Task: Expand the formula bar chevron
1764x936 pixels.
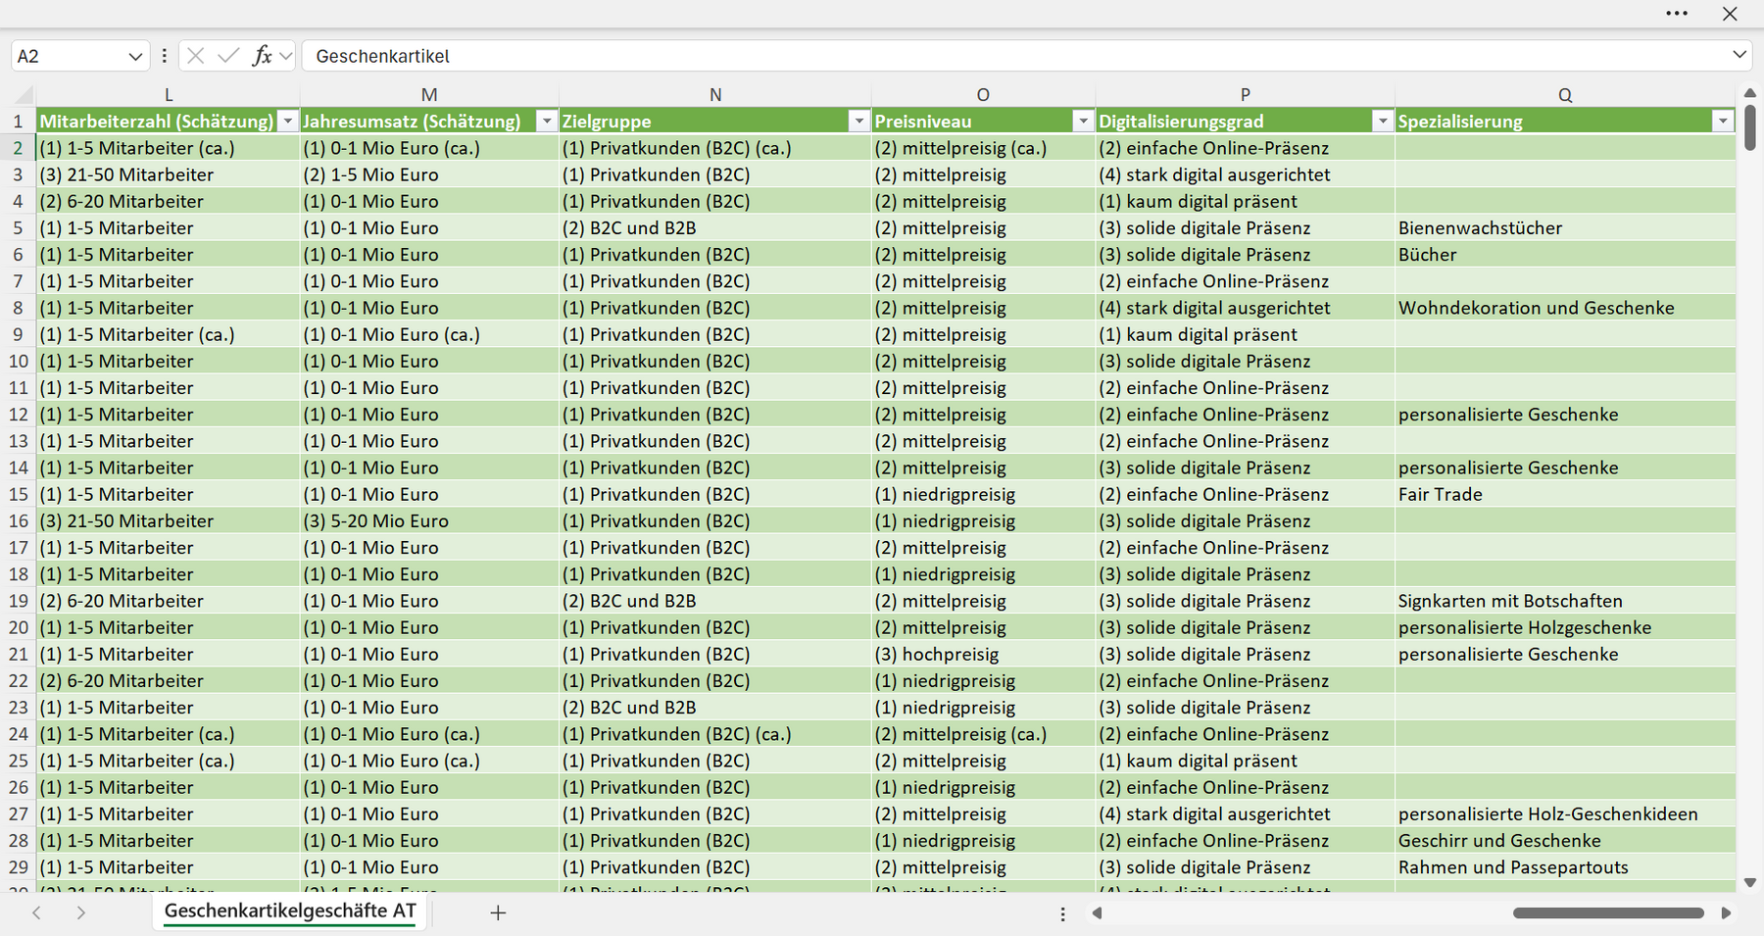Action: tap(1739, 55)
